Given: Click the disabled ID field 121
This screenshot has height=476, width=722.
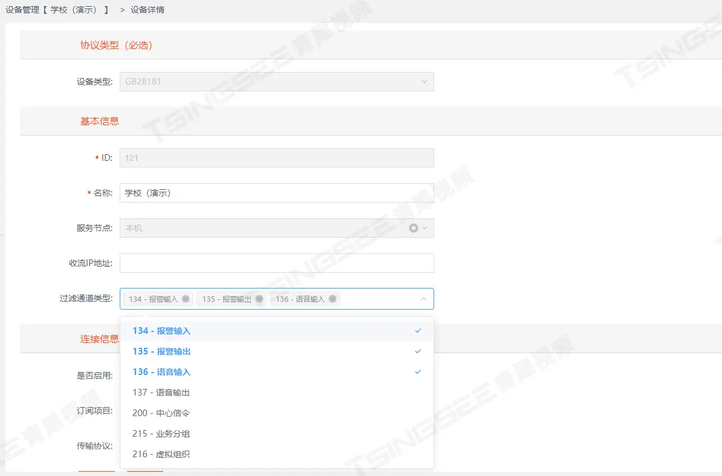Looking at the screenshot, I should [x=277, y=158].
